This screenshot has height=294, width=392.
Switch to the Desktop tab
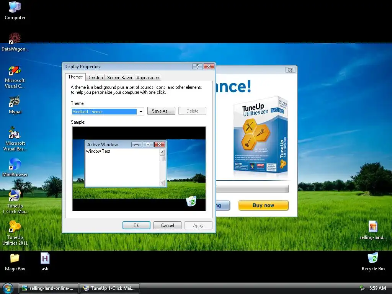95,77
